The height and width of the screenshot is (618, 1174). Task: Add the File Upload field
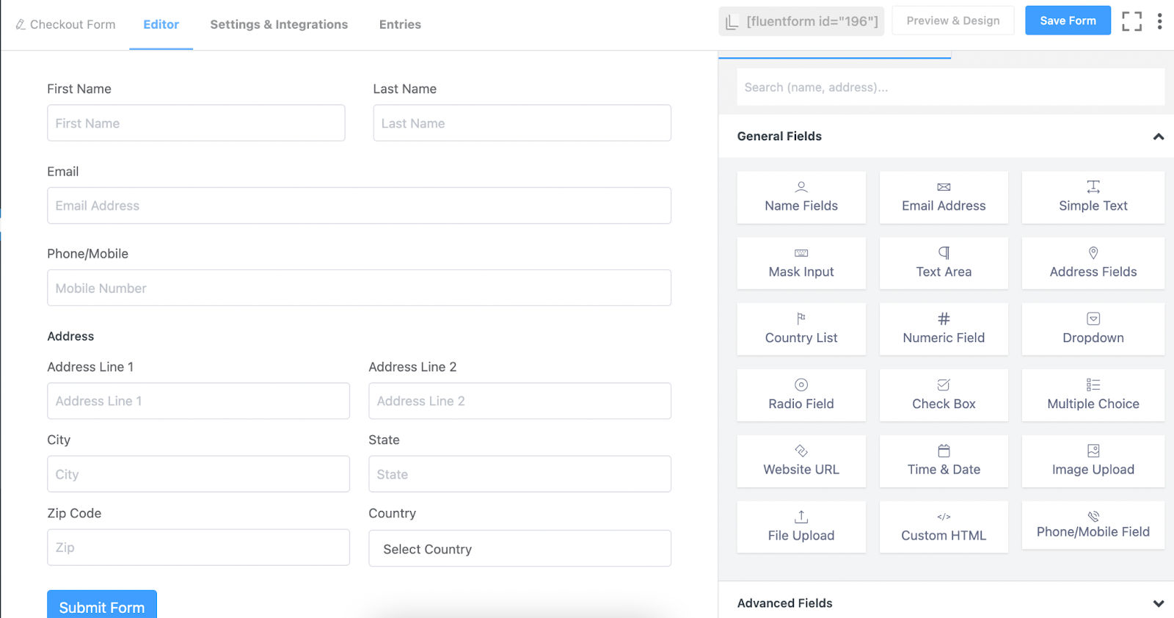coord(801,527)
